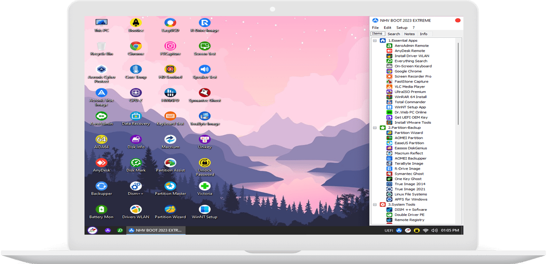Image resolution: width=547 pixels, height=264 pixels.
Task: Launch Partition Assist from the desktop
Action: (170, 165)
